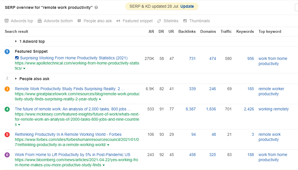This screenshot has height=170, width=298.
Task: Click Update link in SERP & KD banner
Action: [187, 6]
